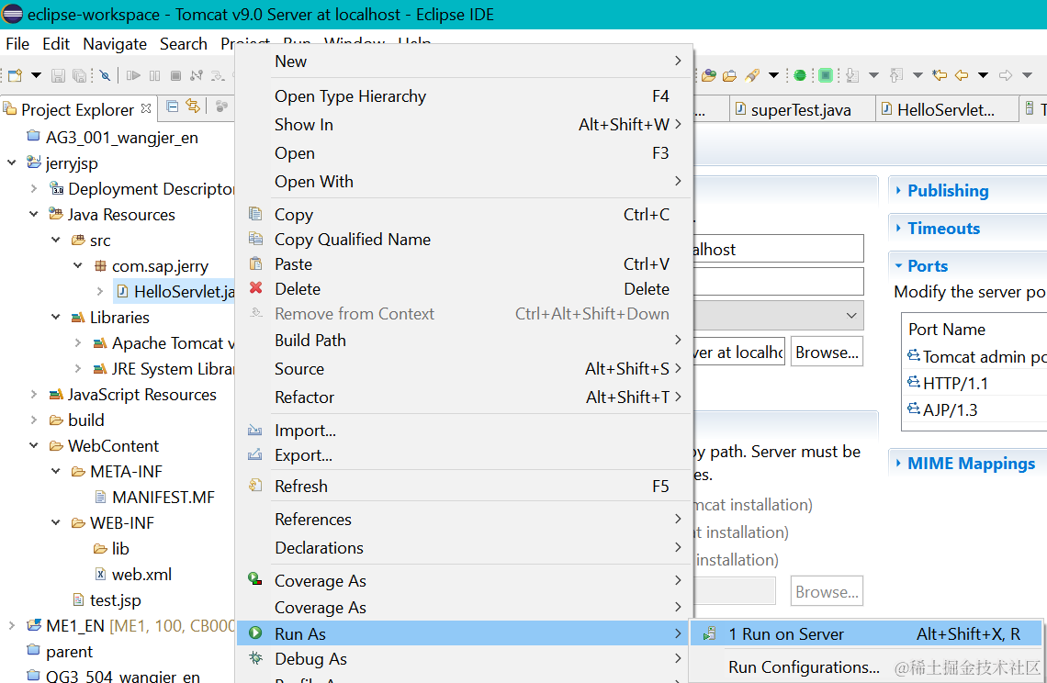Click the Save toolbar icon
This screenshot has height=683, width=1047.
tap(58, 75)
